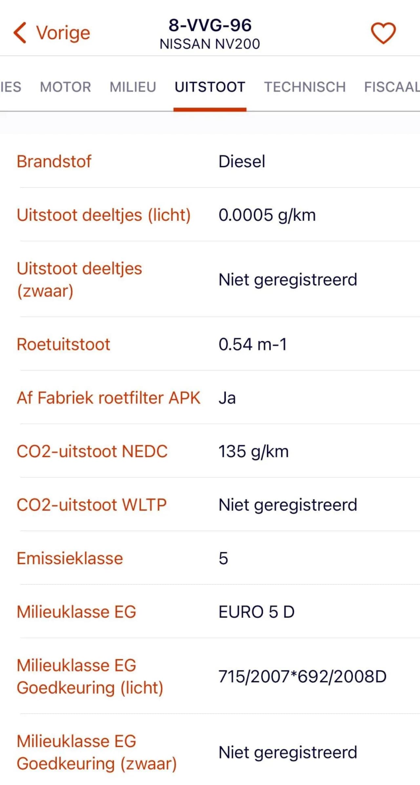
Task: Open the FISCAAL tab
Action: (x=392, y=87)
